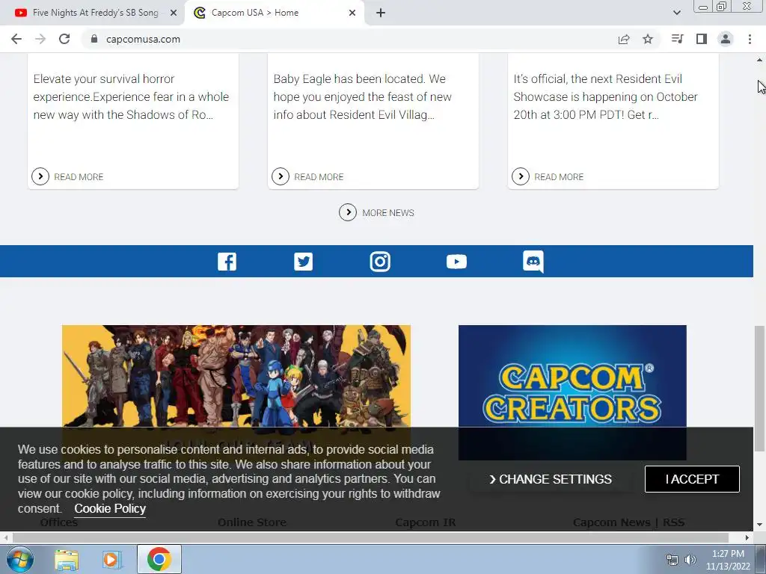Click the Show desktop strip on the taskbar
Image resolution: width=766 pixels, height=574 pixels.
point(761,559)
